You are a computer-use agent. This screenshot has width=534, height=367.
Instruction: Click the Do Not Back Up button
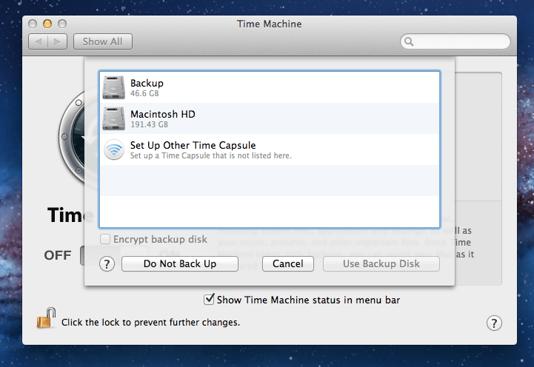[180, 263]
